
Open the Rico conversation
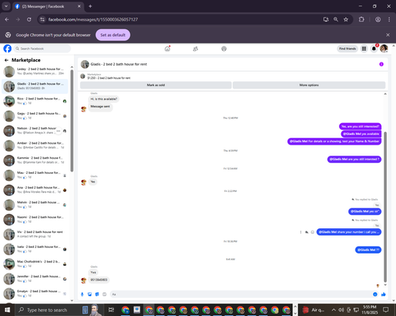click(35, 101)
